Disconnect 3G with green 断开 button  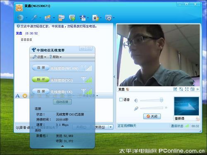point(41,79)
